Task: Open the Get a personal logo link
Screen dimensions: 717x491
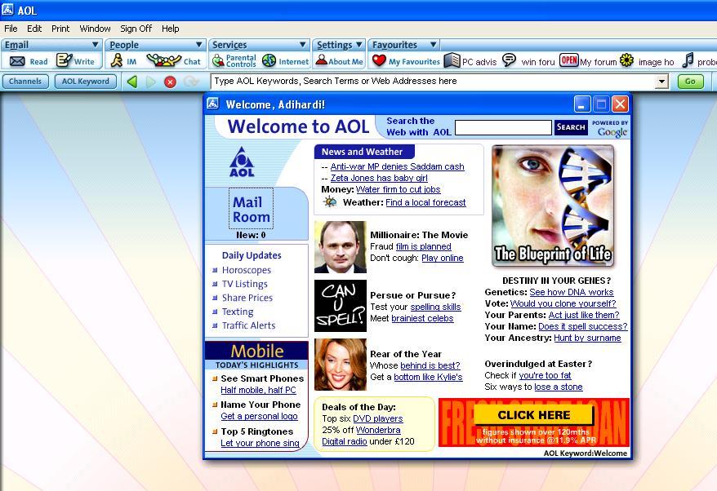Action: (259, 416)
